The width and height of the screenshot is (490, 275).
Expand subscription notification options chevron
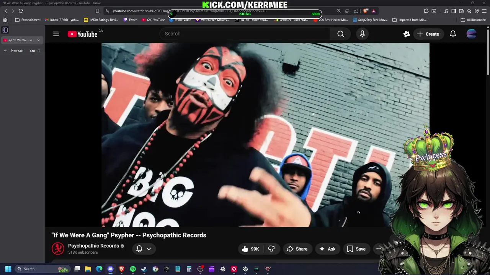click(x=149, y=249)
